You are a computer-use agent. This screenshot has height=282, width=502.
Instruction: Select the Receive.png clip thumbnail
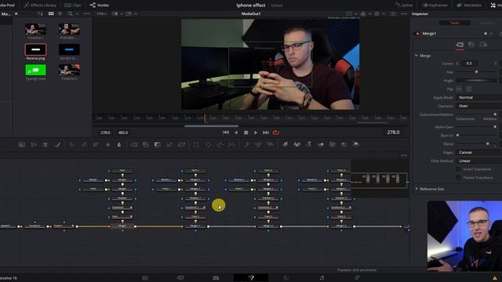pyautogui.click(x=35, y=49)
